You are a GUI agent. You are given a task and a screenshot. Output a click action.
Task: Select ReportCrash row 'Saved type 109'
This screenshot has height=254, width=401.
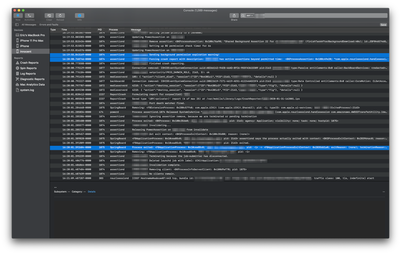pyautogui.click(x=219, y=99)
